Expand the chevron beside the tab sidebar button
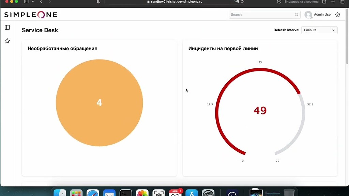This screenshot has width=349, height=196. 33,2
